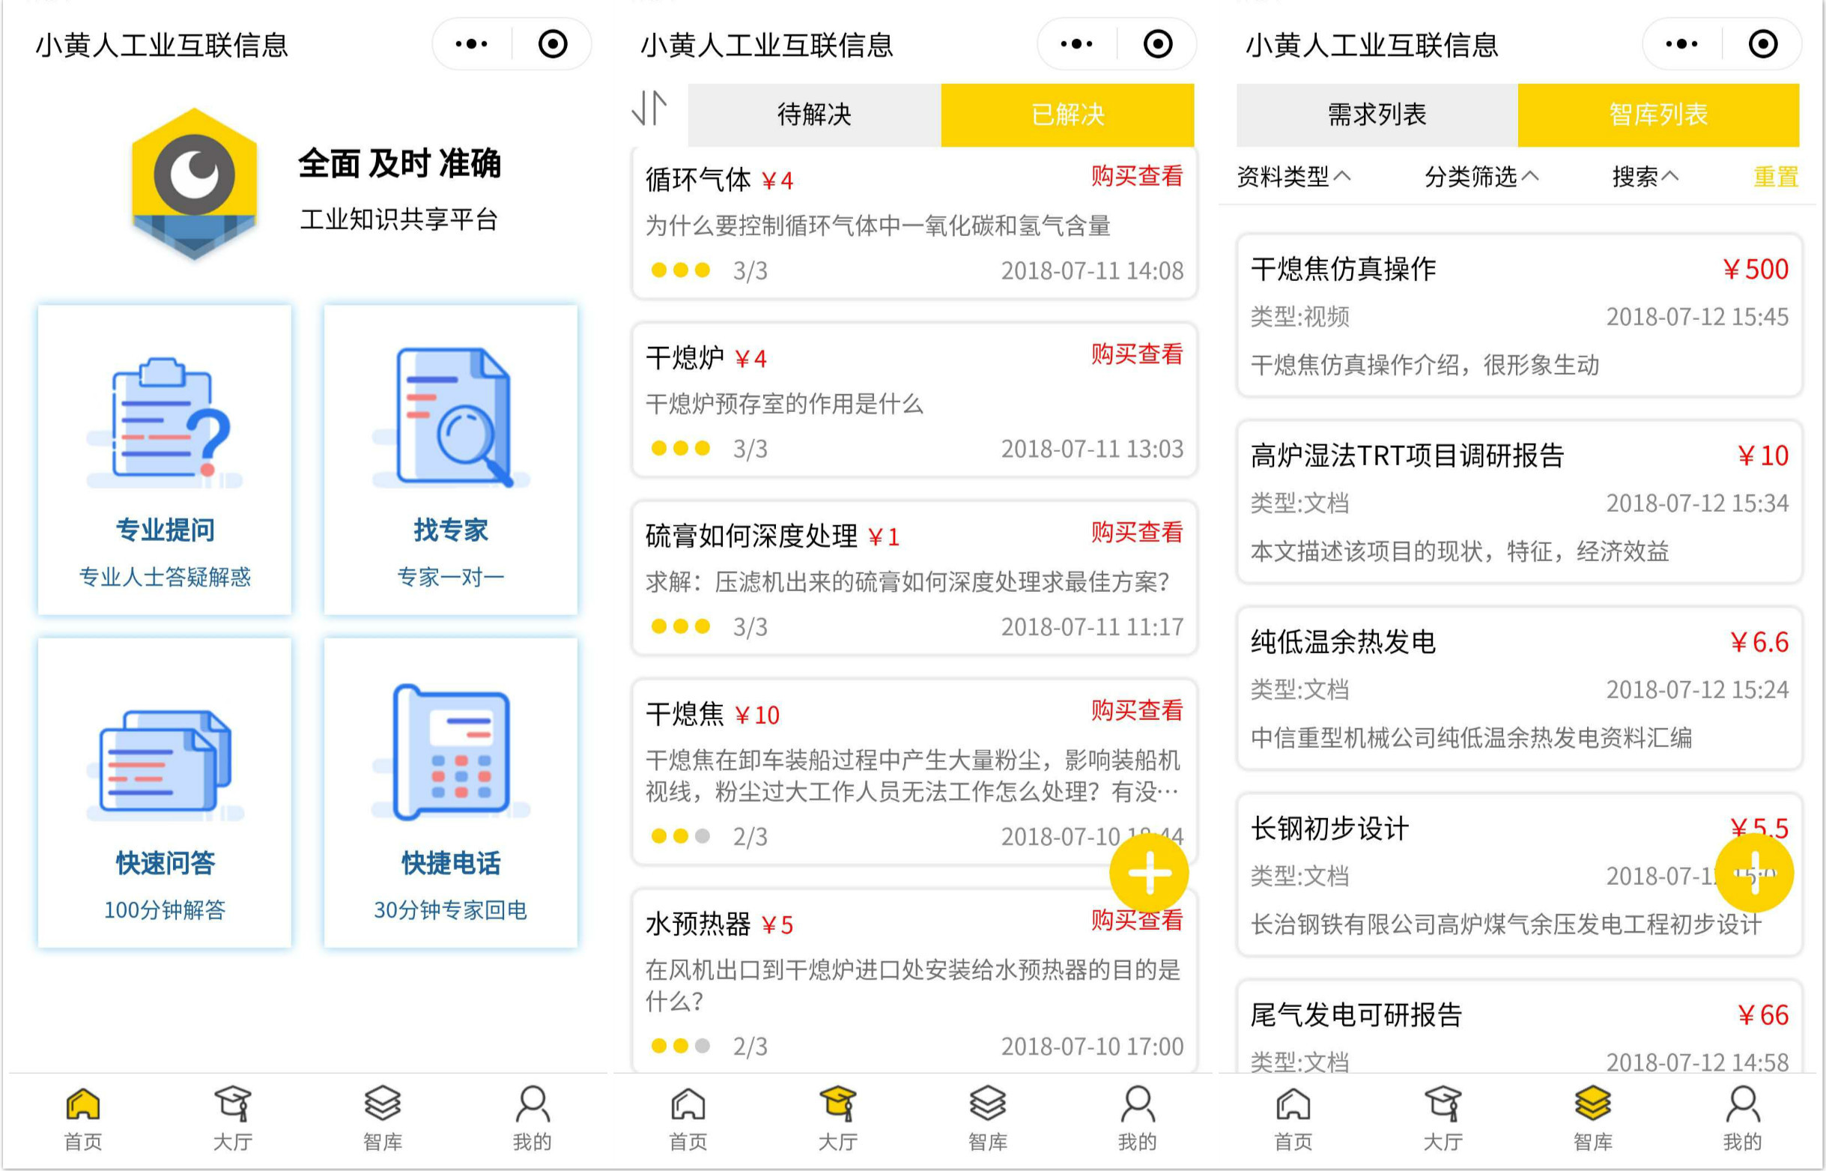This screenshot has width=1826, height=1171.
Task: Switch to the 待解决 tab
Action: pyautogui.click(x=814, y=115)
